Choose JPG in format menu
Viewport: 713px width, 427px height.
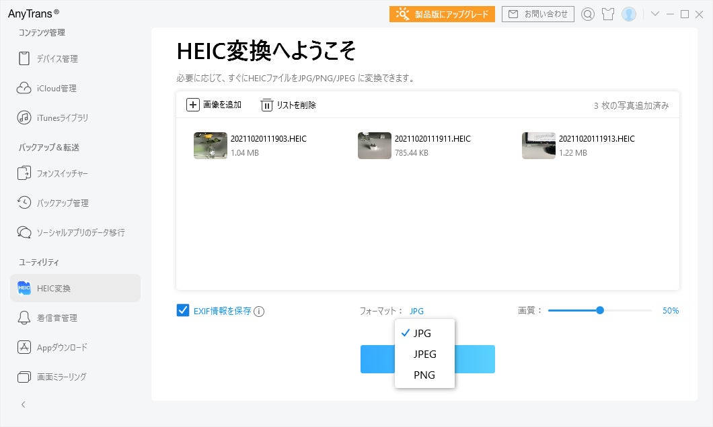pos(424,333)
